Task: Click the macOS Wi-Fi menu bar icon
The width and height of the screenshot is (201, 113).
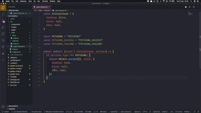Action: click(x=164, y=1)
